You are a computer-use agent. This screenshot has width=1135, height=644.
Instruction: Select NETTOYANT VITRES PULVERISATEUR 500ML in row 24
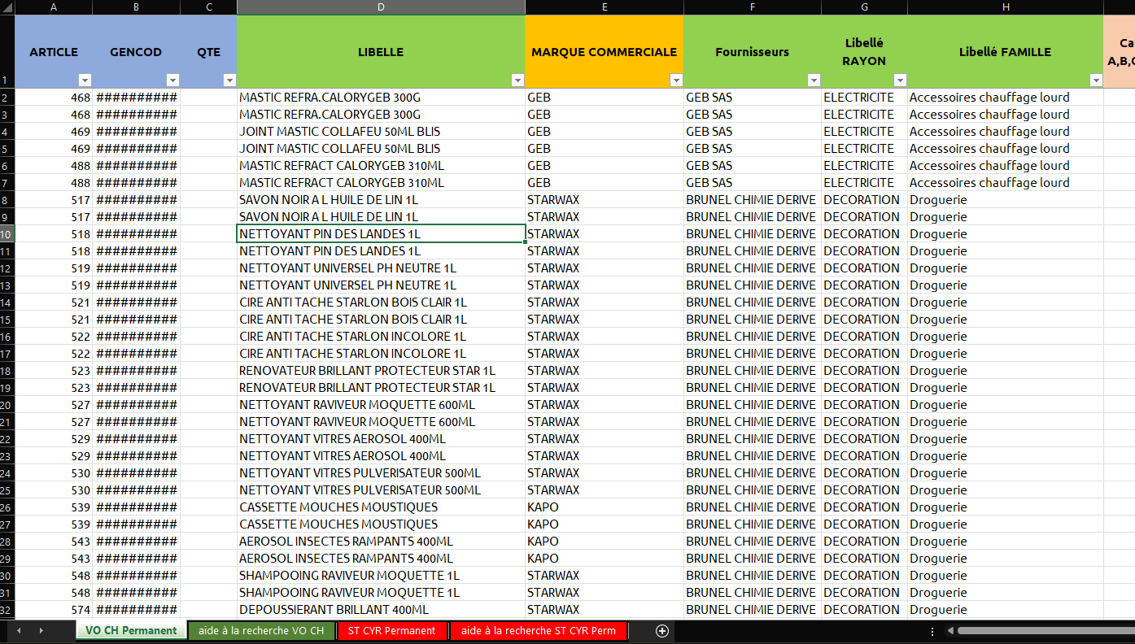point(381,473)
